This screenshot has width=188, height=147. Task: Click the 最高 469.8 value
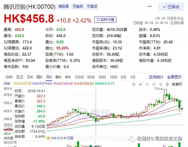point(19,30)
